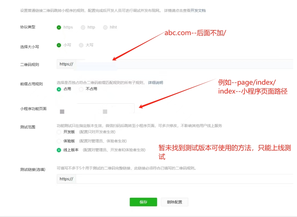Select 线上版本 test scope
Viewport: 297px width, 217px height.
point(59,150)
